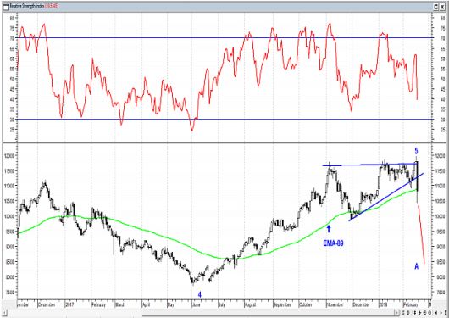449x318 pixels.
Task: Click the 2017 year axis label
Action: pyautogui.click(x=69, y=304)
